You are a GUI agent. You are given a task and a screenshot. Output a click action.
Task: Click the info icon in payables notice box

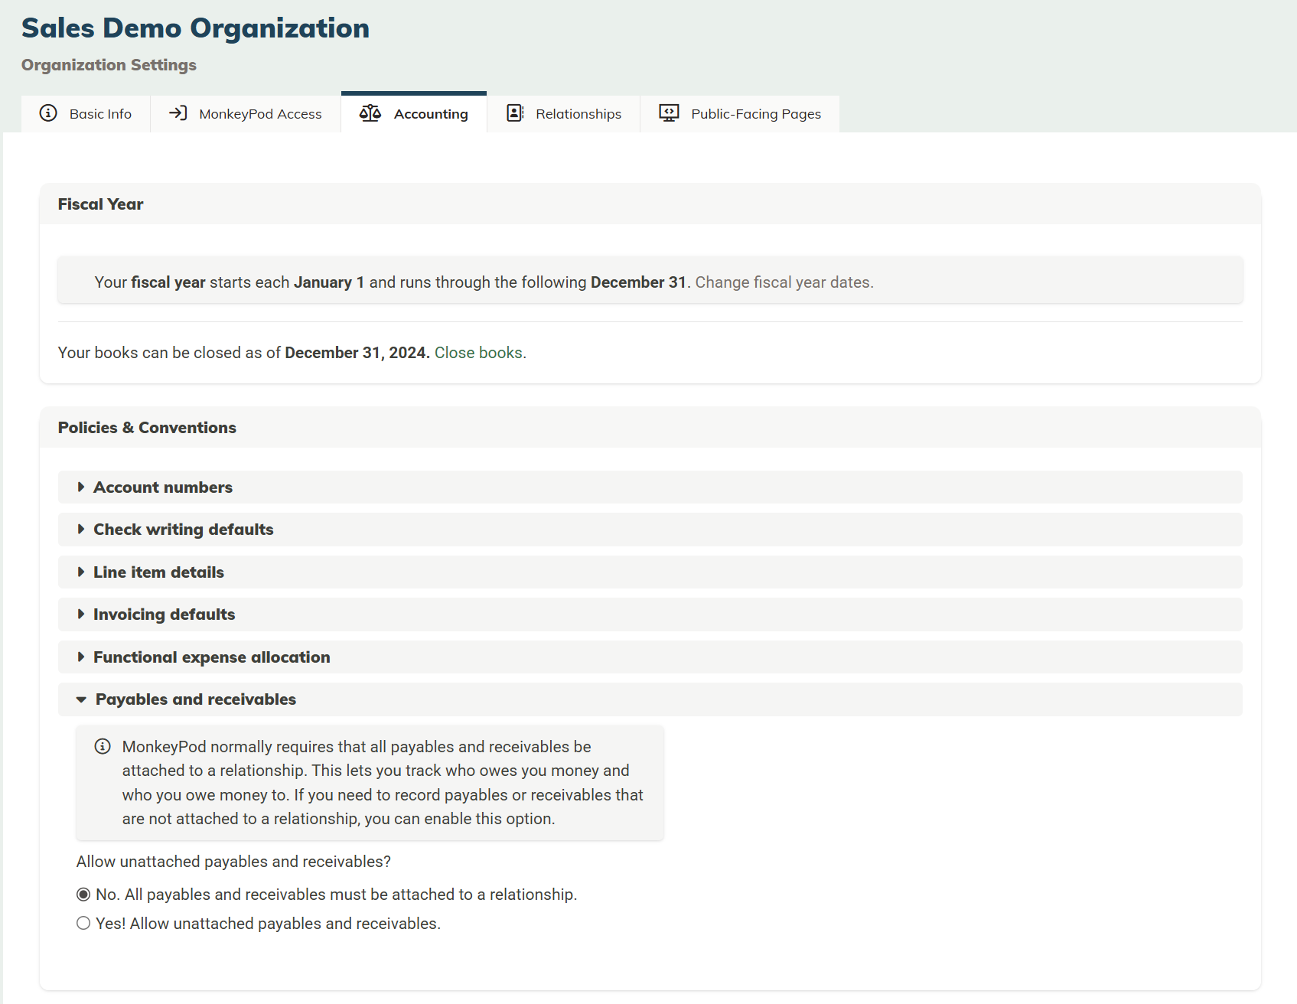[x=103, y=747]
